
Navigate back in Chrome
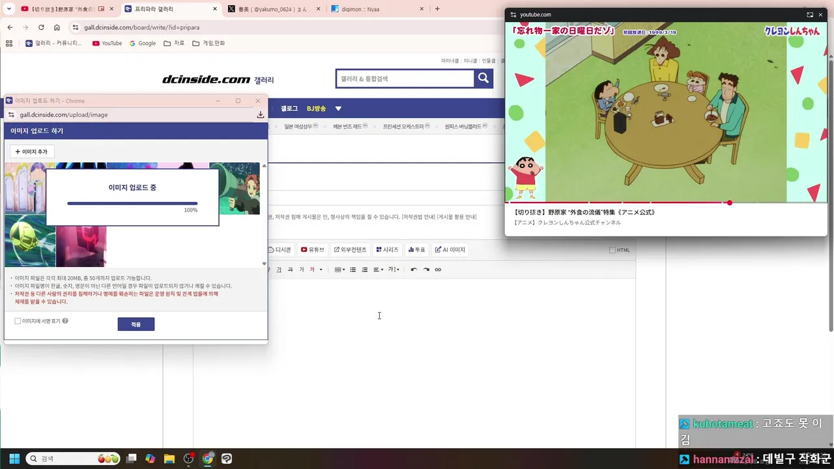click(x=10, y=27)
